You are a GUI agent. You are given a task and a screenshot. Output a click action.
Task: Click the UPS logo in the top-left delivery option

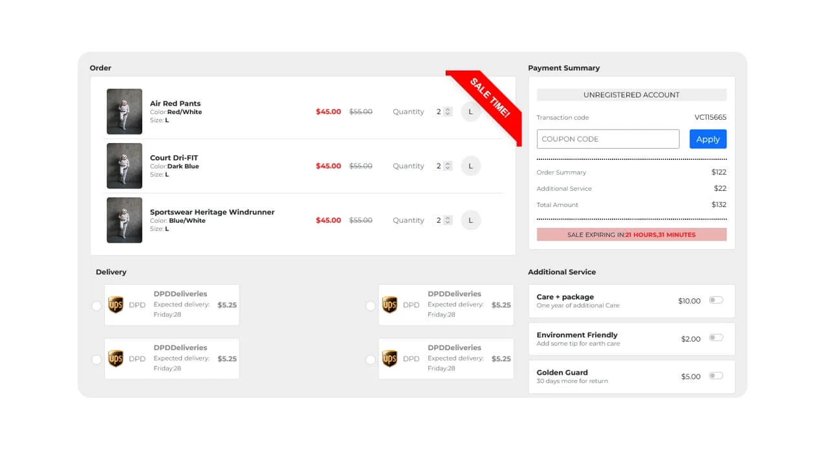115,305
